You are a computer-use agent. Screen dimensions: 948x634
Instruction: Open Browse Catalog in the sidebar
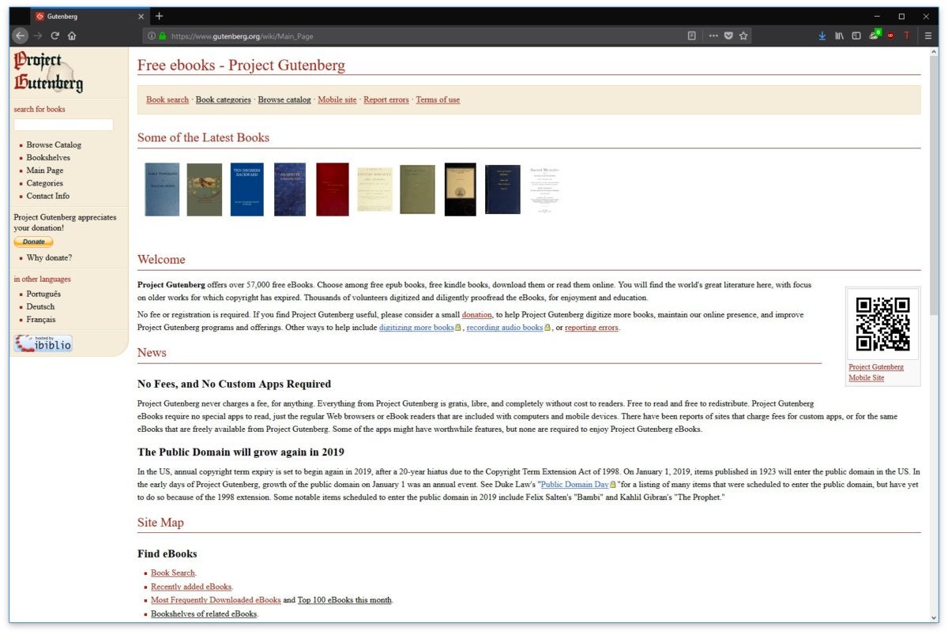click(x=54, y=145)
